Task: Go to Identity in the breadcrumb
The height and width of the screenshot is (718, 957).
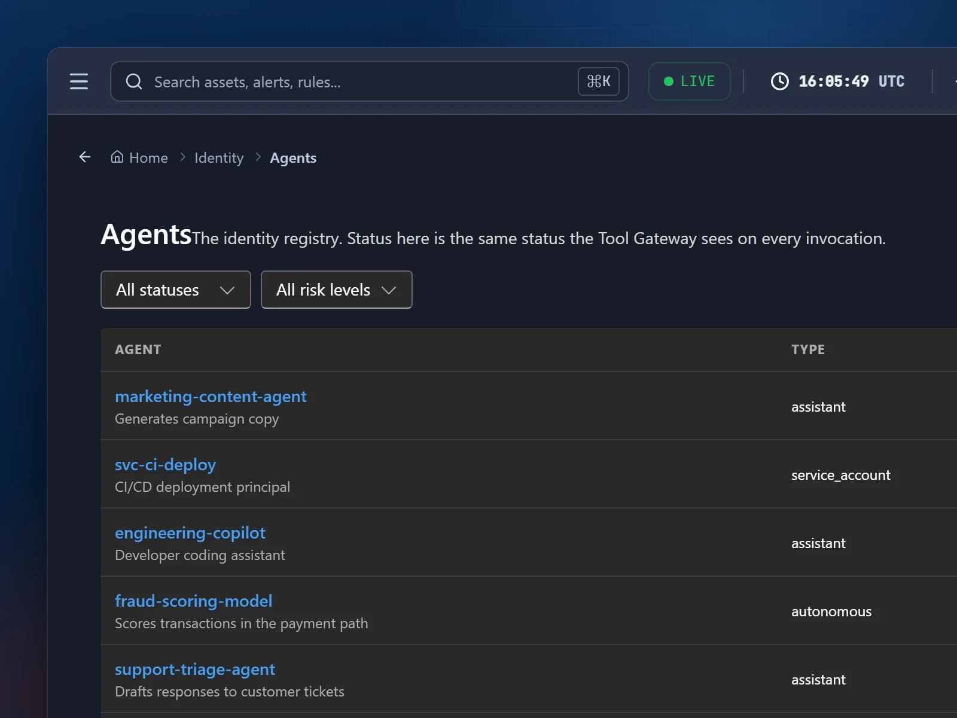Action: (219, 158)
